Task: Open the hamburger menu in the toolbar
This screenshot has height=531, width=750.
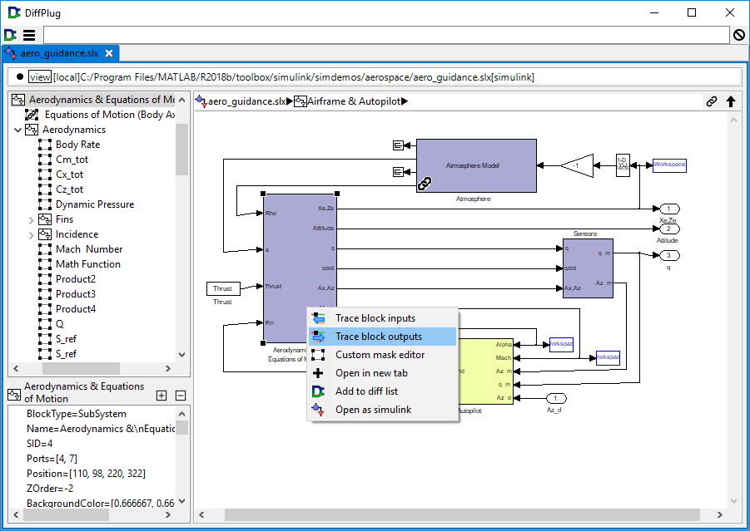Action: [x=29, y=35]
